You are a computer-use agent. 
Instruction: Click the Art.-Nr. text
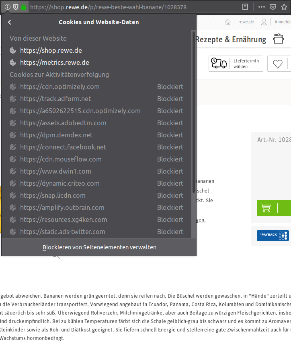(274, 140)
